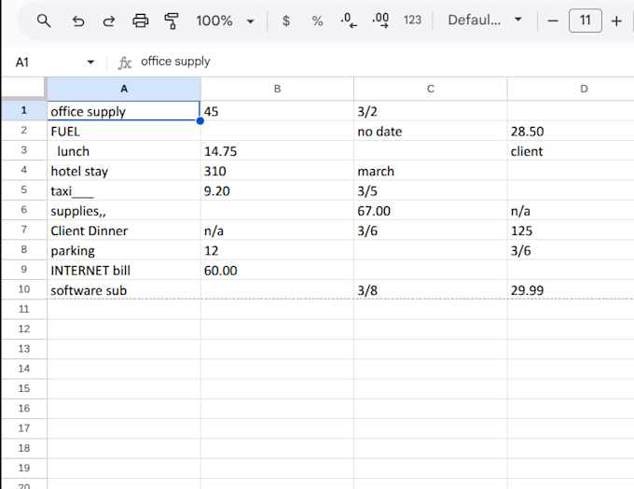Select cell containing software sub
Viewport: 634px width, 489px height.
point(124,289)
